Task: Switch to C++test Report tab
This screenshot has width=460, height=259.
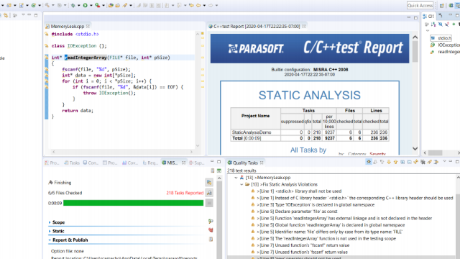Action: (x=257, y=26)
